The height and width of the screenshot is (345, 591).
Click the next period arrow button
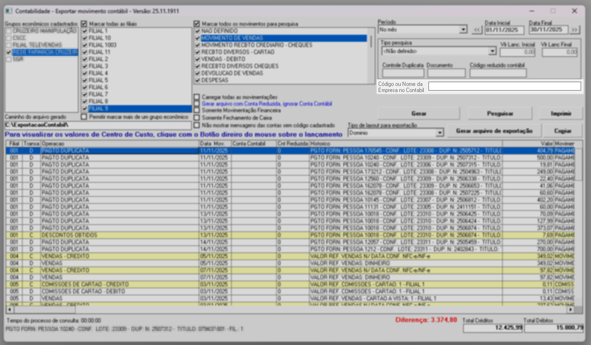[575, 30]
